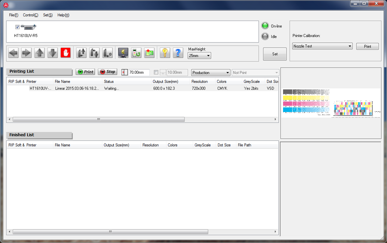
Task: Open help with the blue question mark icon
Action: (x=178, y=53)
